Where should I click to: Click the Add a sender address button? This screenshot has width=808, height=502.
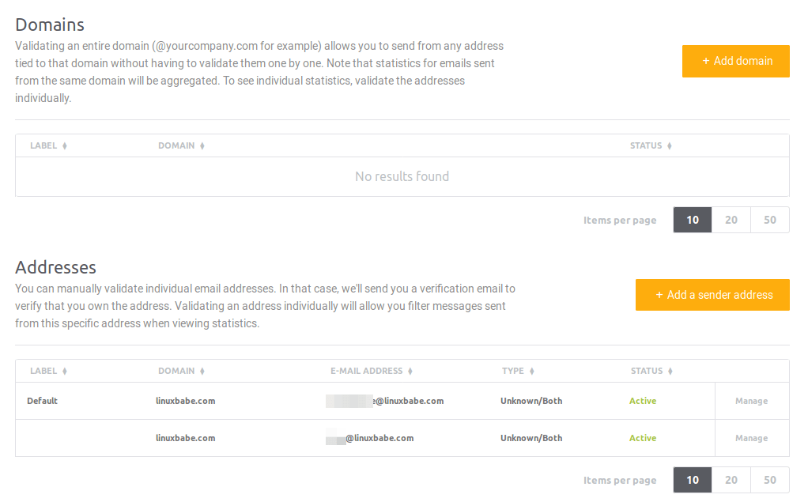click(712, 295)
